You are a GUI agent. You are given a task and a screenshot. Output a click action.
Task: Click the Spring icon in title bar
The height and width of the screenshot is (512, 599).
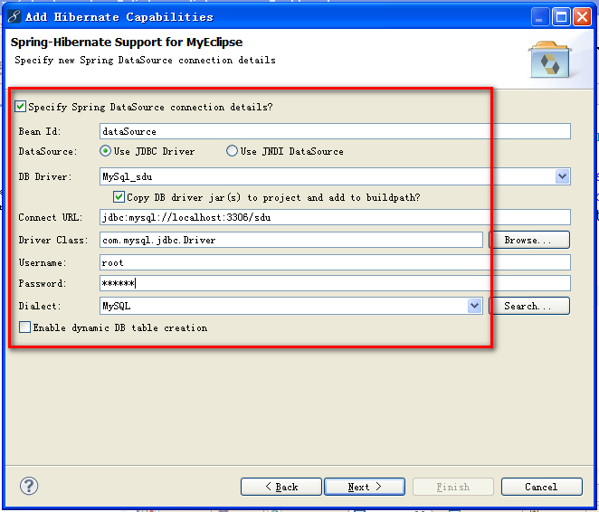coord(14,17)
